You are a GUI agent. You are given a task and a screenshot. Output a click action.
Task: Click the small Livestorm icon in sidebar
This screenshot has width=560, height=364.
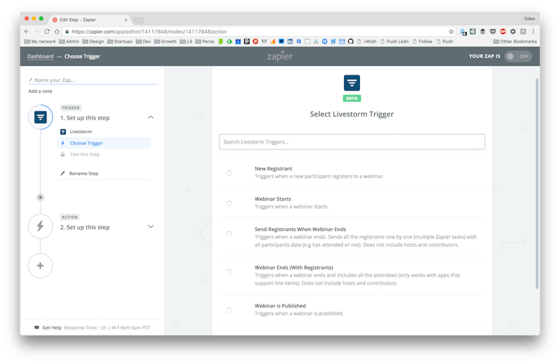[63, 132]
